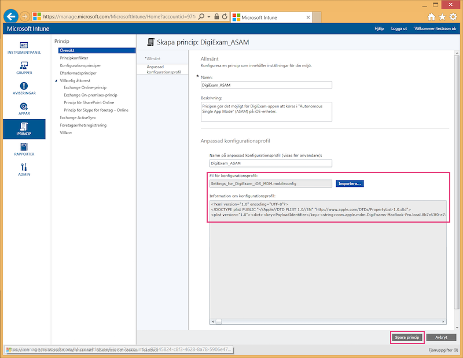Select Översikt in Princip tree
This screenshot has width=463, height=358.
tap(97, 50)
